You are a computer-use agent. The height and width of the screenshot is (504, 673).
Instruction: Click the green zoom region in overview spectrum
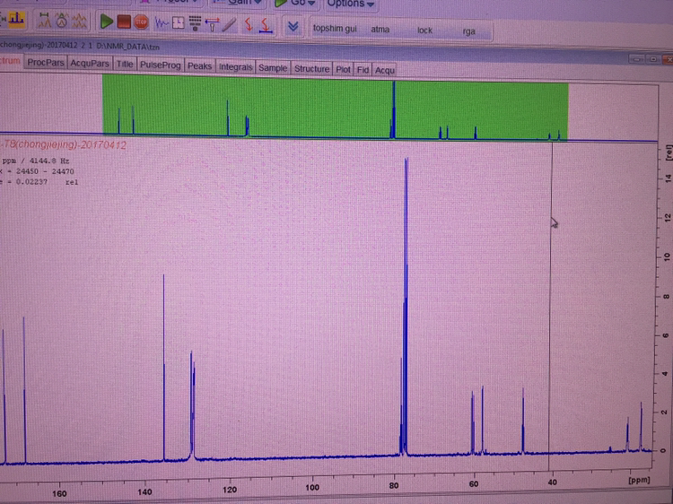336,109
